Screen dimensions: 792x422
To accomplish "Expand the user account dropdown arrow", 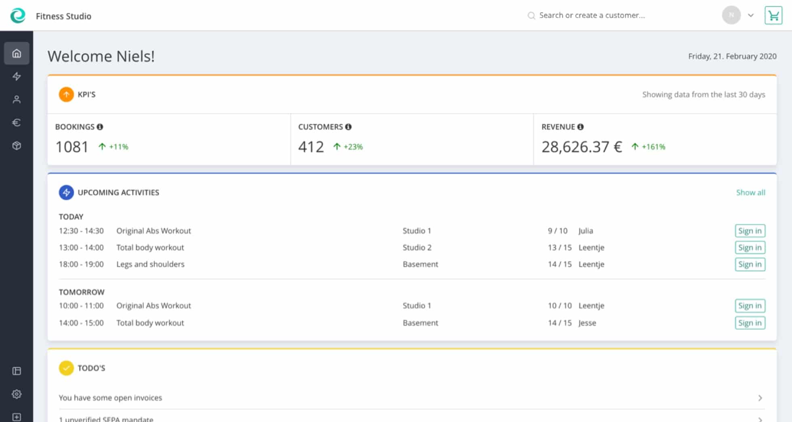I will [751, 15].
